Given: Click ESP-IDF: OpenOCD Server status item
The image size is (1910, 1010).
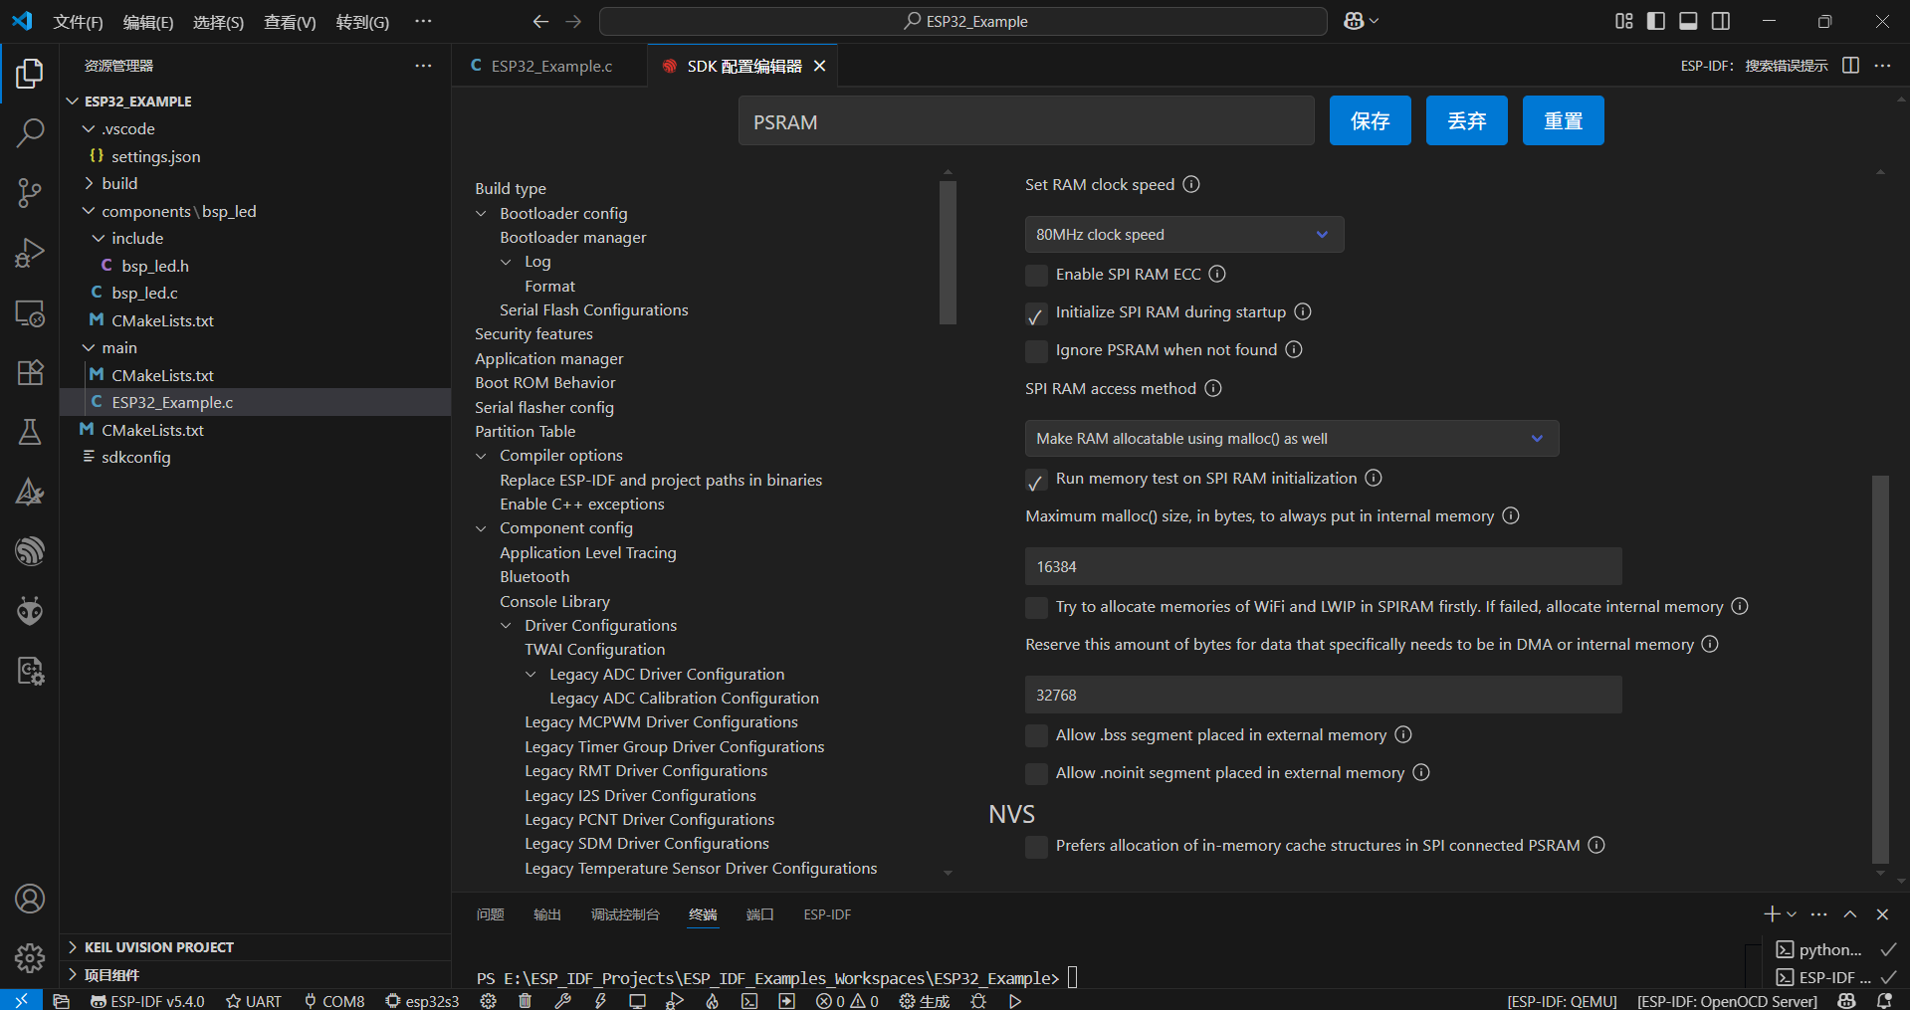Looking at the screenshot, I should (1727, 1001).
